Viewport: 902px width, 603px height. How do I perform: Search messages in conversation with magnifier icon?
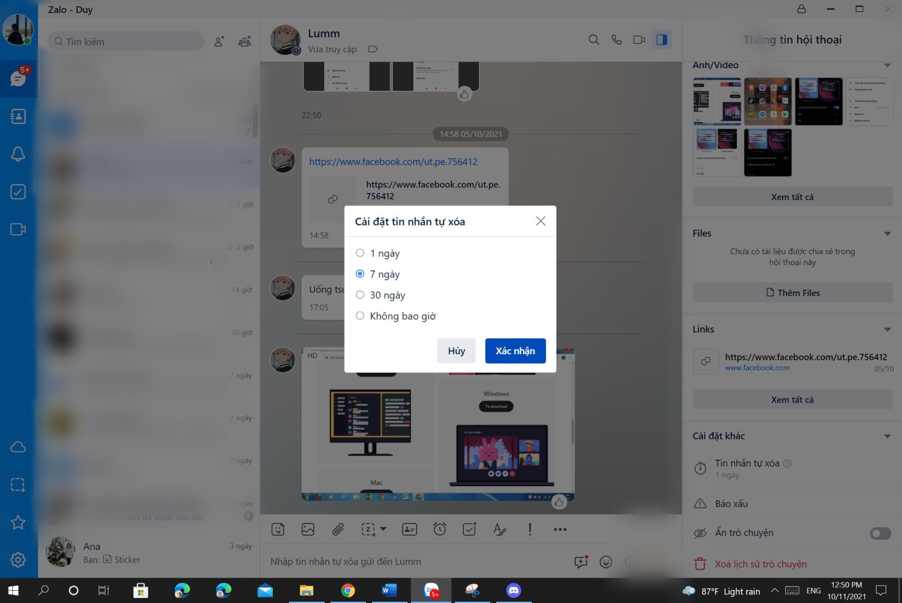[594, 39]
